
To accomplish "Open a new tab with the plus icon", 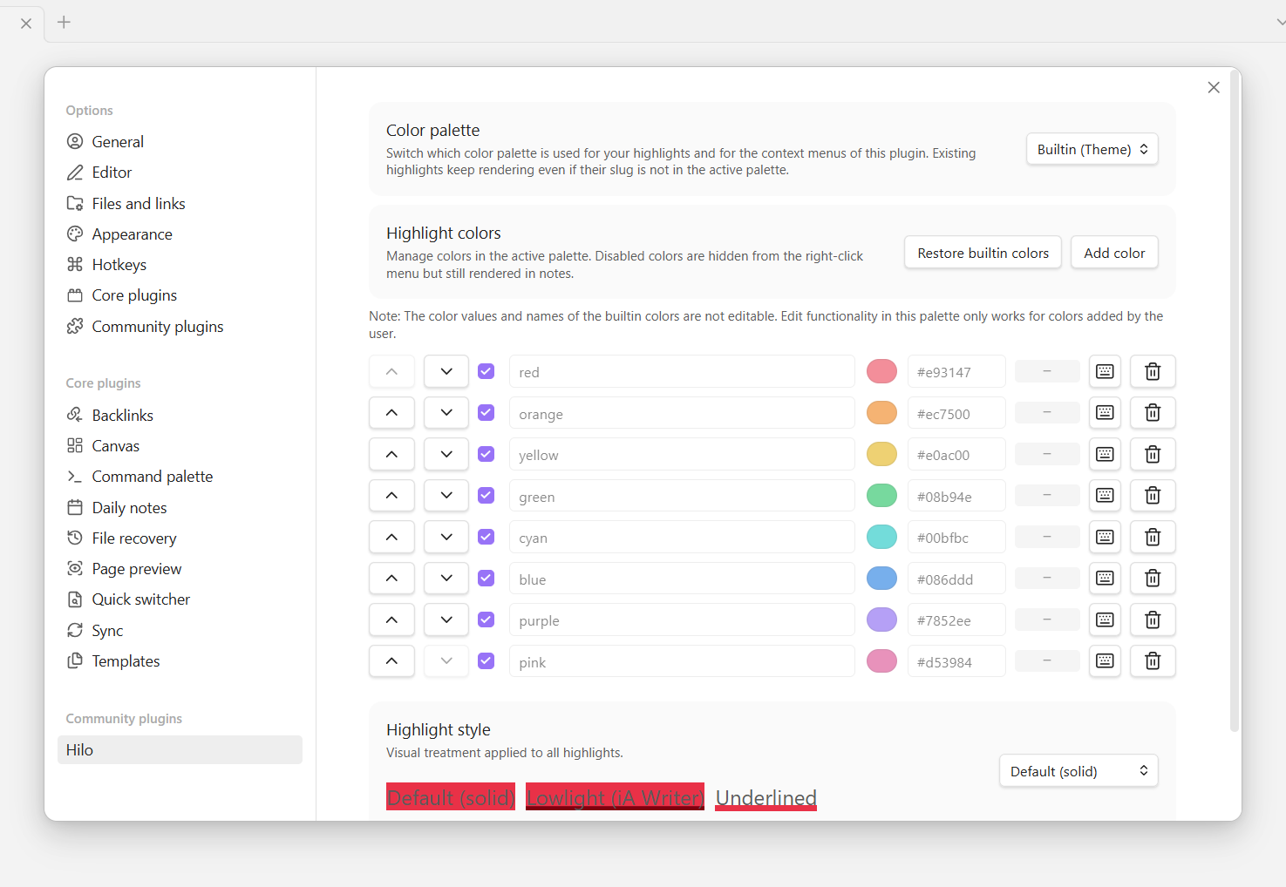I will click(x=64, y=22).
